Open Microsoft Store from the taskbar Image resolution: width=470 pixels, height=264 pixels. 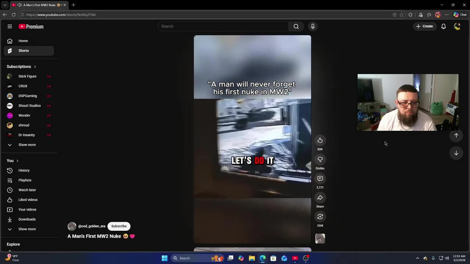pos(273,258)
